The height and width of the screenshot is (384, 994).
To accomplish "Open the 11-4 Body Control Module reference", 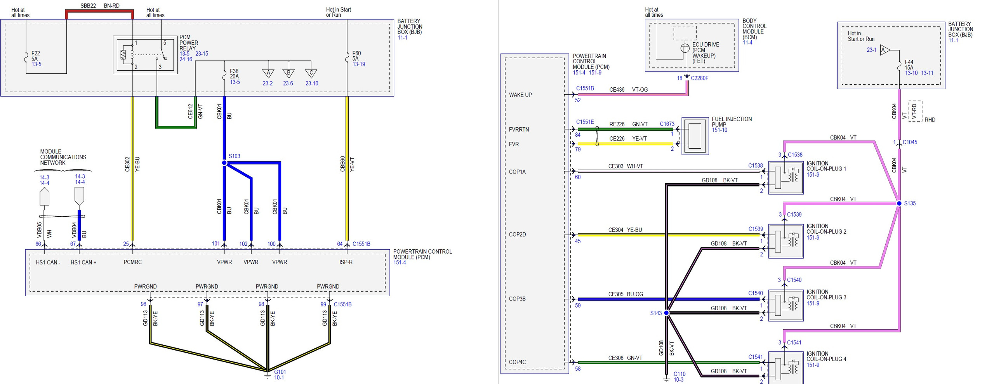I will [x=747, y=43].
